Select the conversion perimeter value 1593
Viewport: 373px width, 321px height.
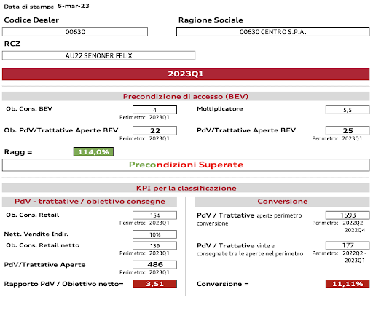pos(348,215)
